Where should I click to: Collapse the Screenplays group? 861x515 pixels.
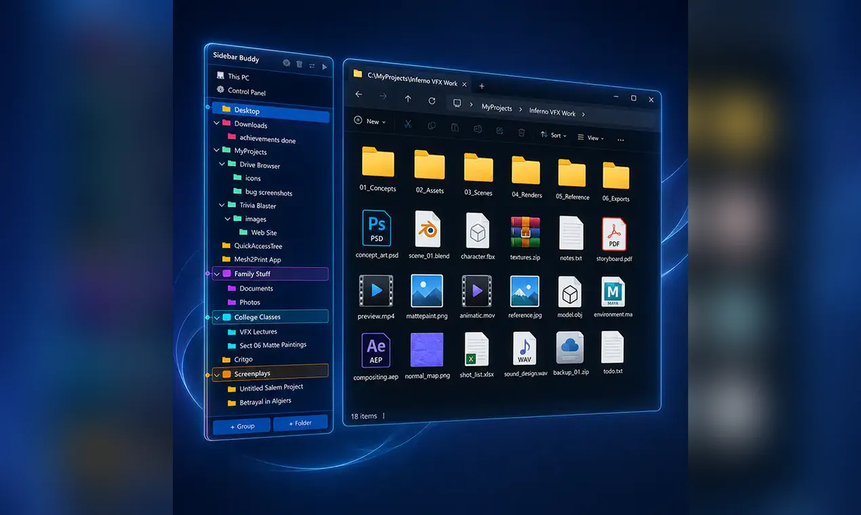tap(217, 373)
